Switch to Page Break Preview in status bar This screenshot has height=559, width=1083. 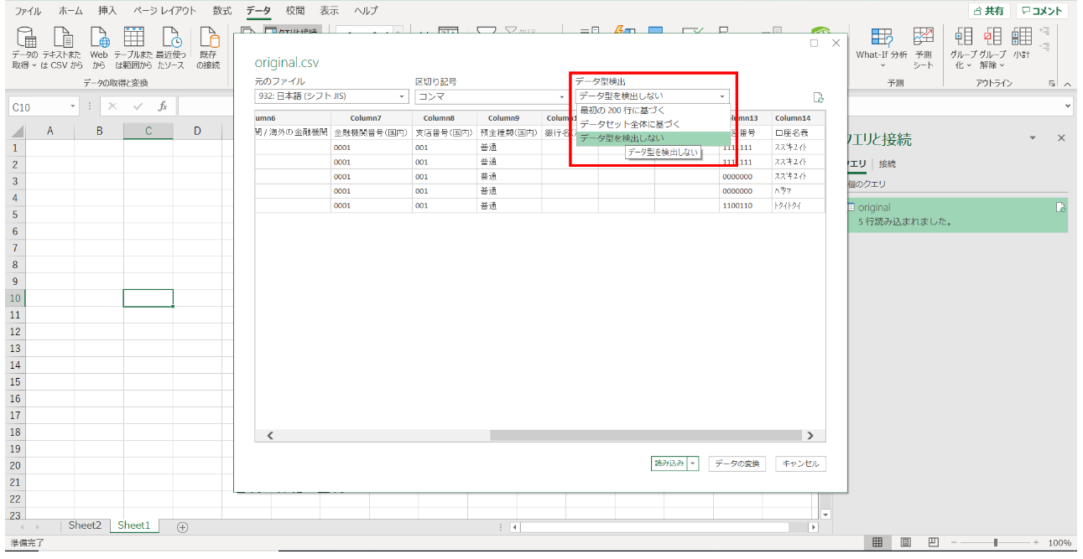(934, 542)
